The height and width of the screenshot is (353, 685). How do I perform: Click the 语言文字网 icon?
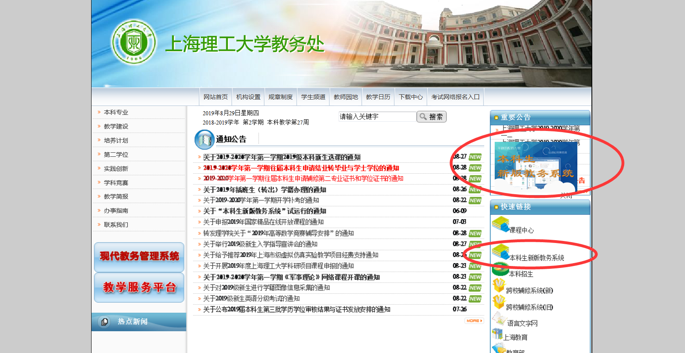click(x=500, y=319)
